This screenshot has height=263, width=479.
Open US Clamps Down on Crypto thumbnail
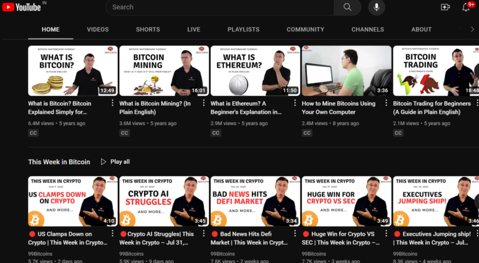(x=73, y=201)
